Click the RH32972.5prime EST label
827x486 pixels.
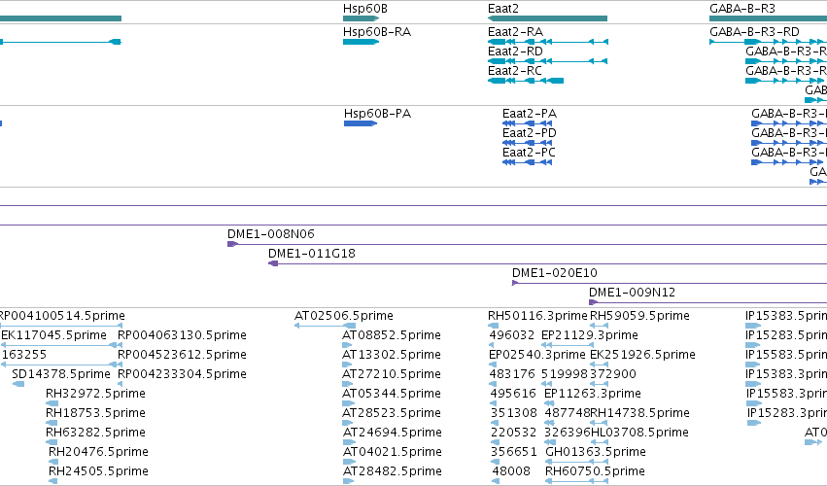click(95, 394)
